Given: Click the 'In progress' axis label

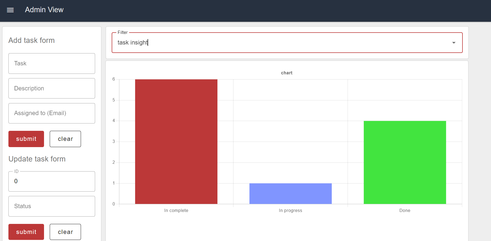Looking at the screenshot, I should (x=290, y=210).
